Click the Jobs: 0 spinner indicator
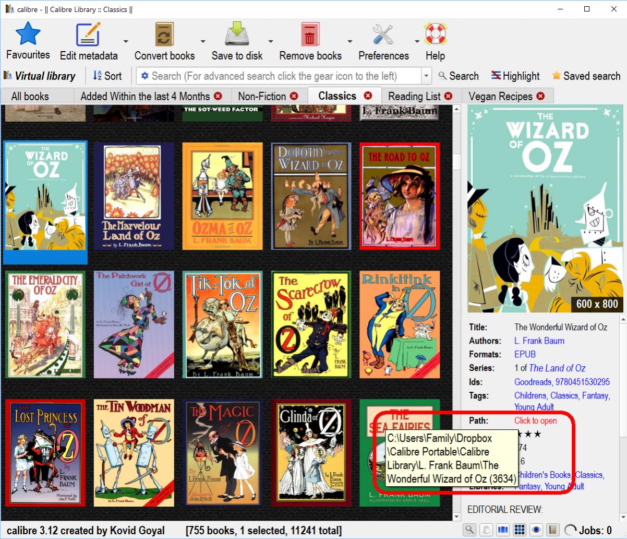Viewport: 627px width, 539px height. (x=571, y=530)
